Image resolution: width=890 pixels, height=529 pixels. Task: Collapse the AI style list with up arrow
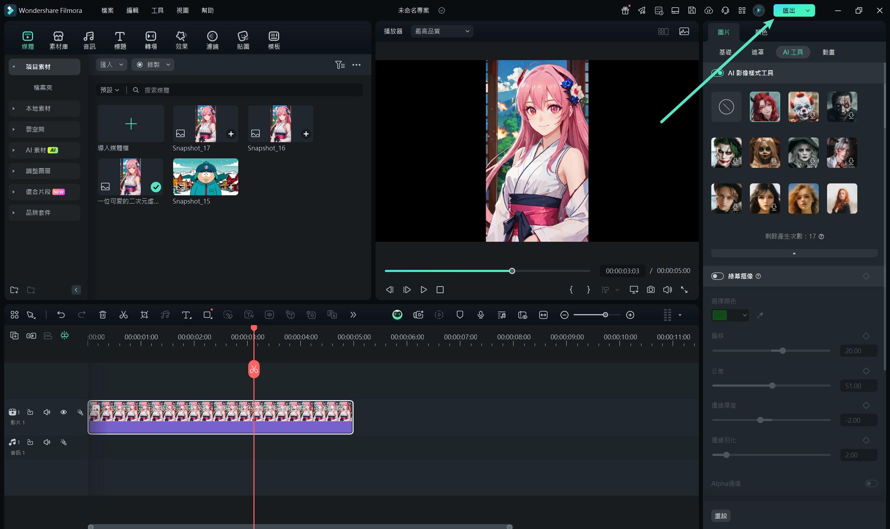pyautogui.click(x=794, y=253)
